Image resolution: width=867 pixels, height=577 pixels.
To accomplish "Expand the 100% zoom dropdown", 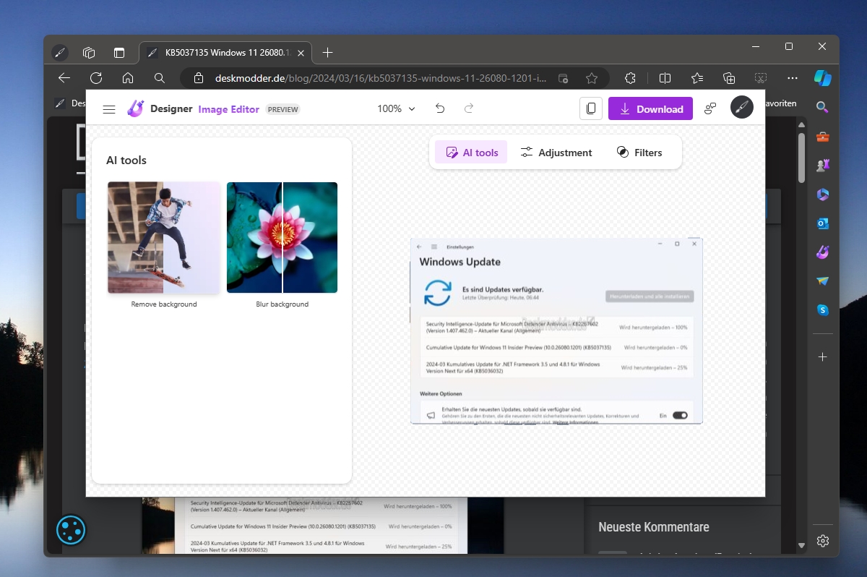I will 397,108.
